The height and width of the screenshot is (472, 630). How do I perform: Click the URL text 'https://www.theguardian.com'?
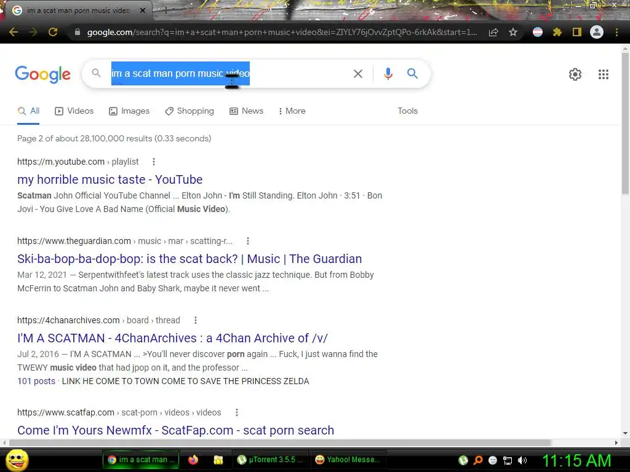[x=74, y=241]
